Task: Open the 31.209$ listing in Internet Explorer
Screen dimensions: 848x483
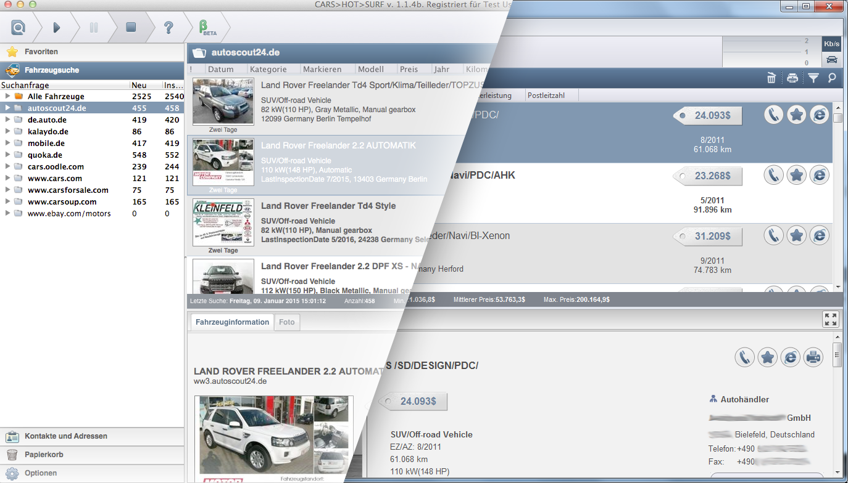Action: (820, 235)
